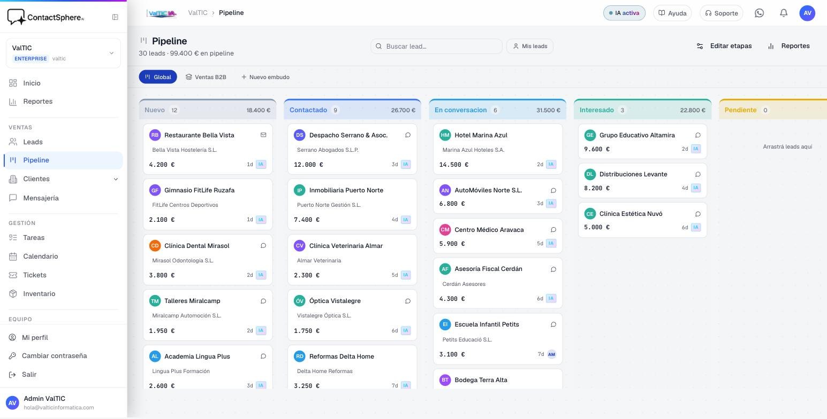Viewport: 827px width, 419px height.
Task: Open Calendario in the sidebar
Action: 63,256
